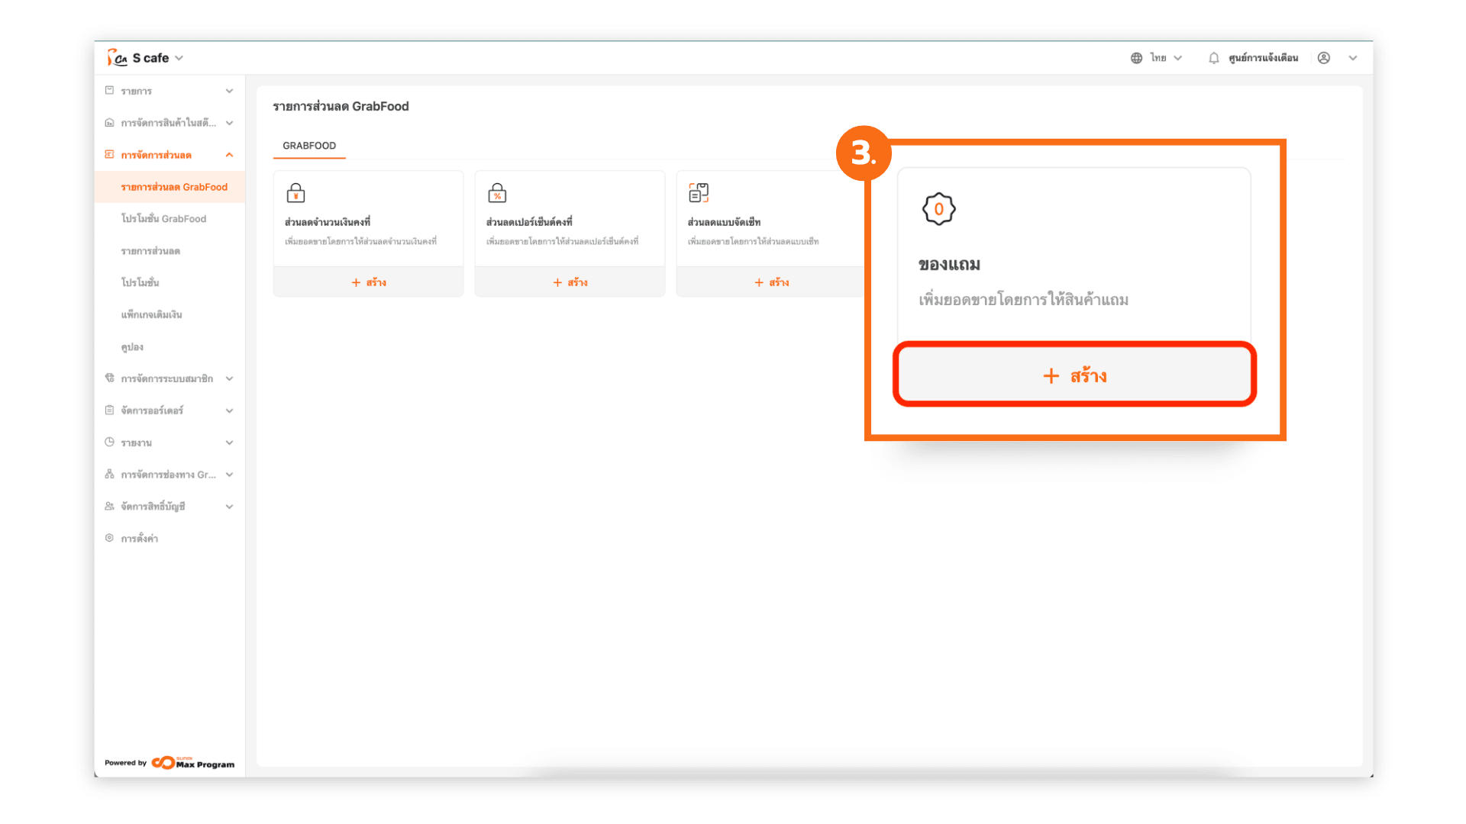Open the คูปอง sidebar menu item

click(132, 347)
